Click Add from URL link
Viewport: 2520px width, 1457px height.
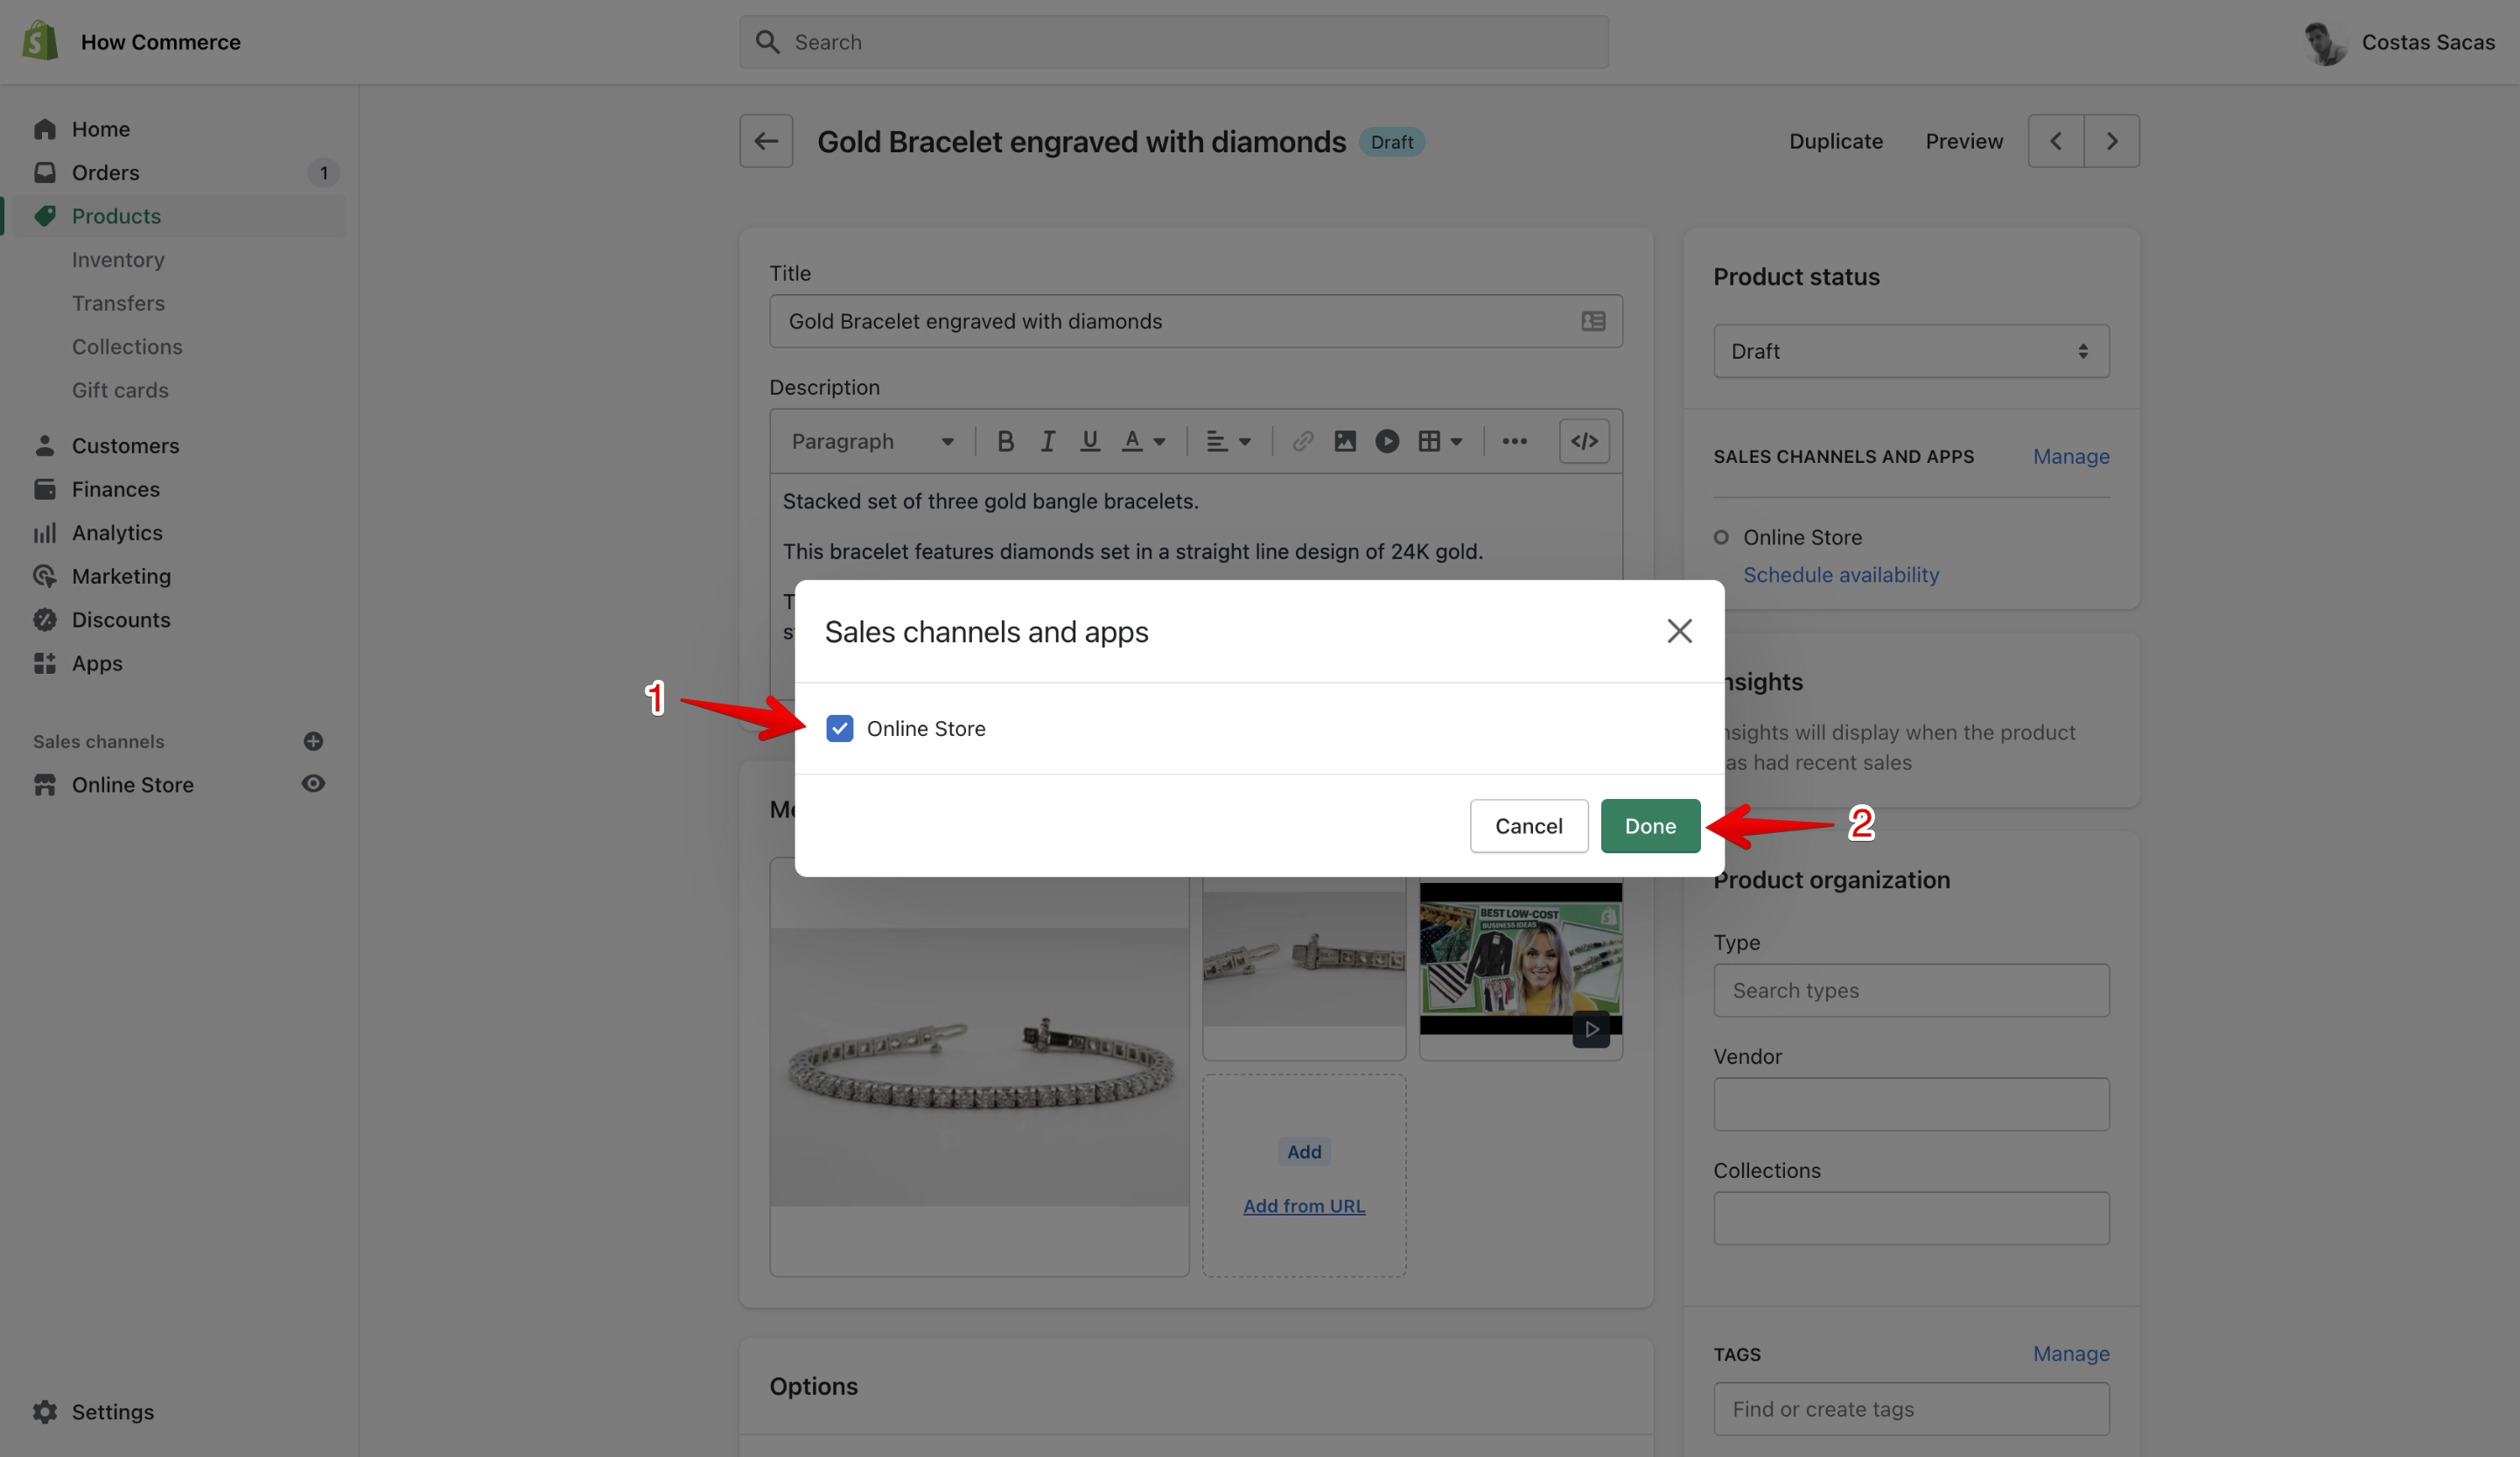(1304, 1206)
